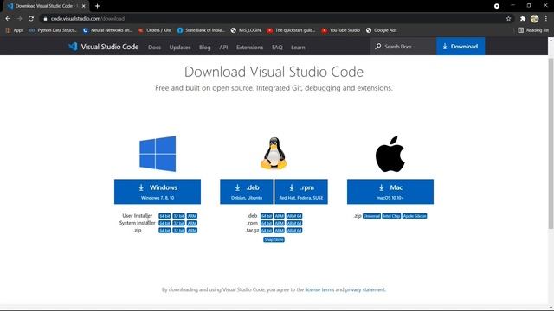Open The quickstart guide bookmark
This screenshot has width=554, height=311.
point(291,30)
